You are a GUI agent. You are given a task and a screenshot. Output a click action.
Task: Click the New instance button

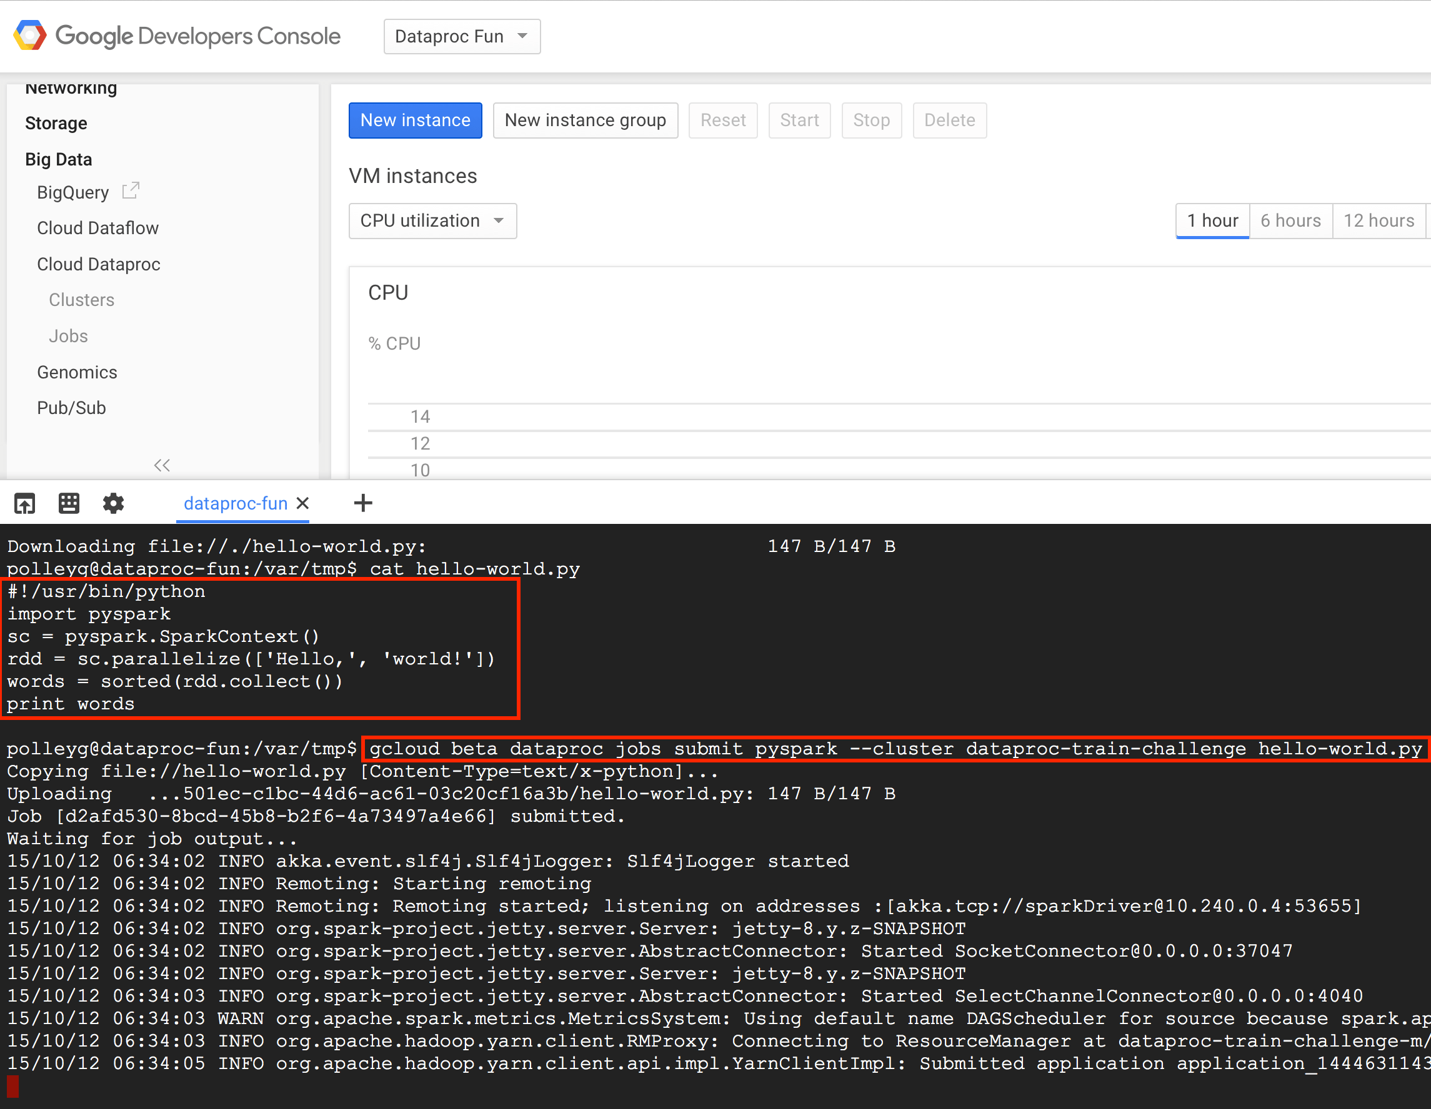point(415,120)
